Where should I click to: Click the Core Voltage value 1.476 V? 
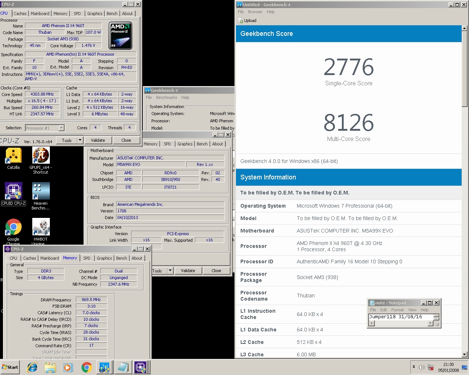(88, 45)
